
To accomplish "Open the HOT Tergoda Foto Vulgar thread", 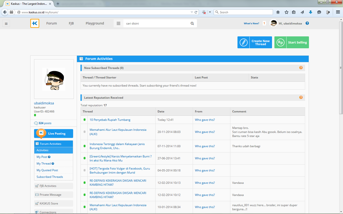I will 120,170.
